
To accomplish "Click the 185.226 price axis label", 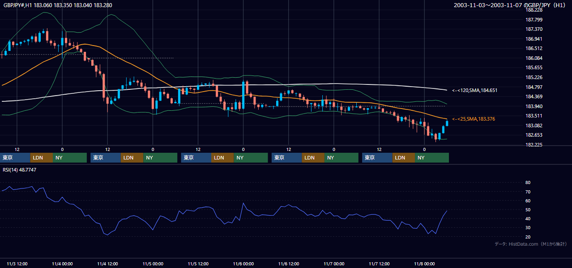I will [534, 77].
